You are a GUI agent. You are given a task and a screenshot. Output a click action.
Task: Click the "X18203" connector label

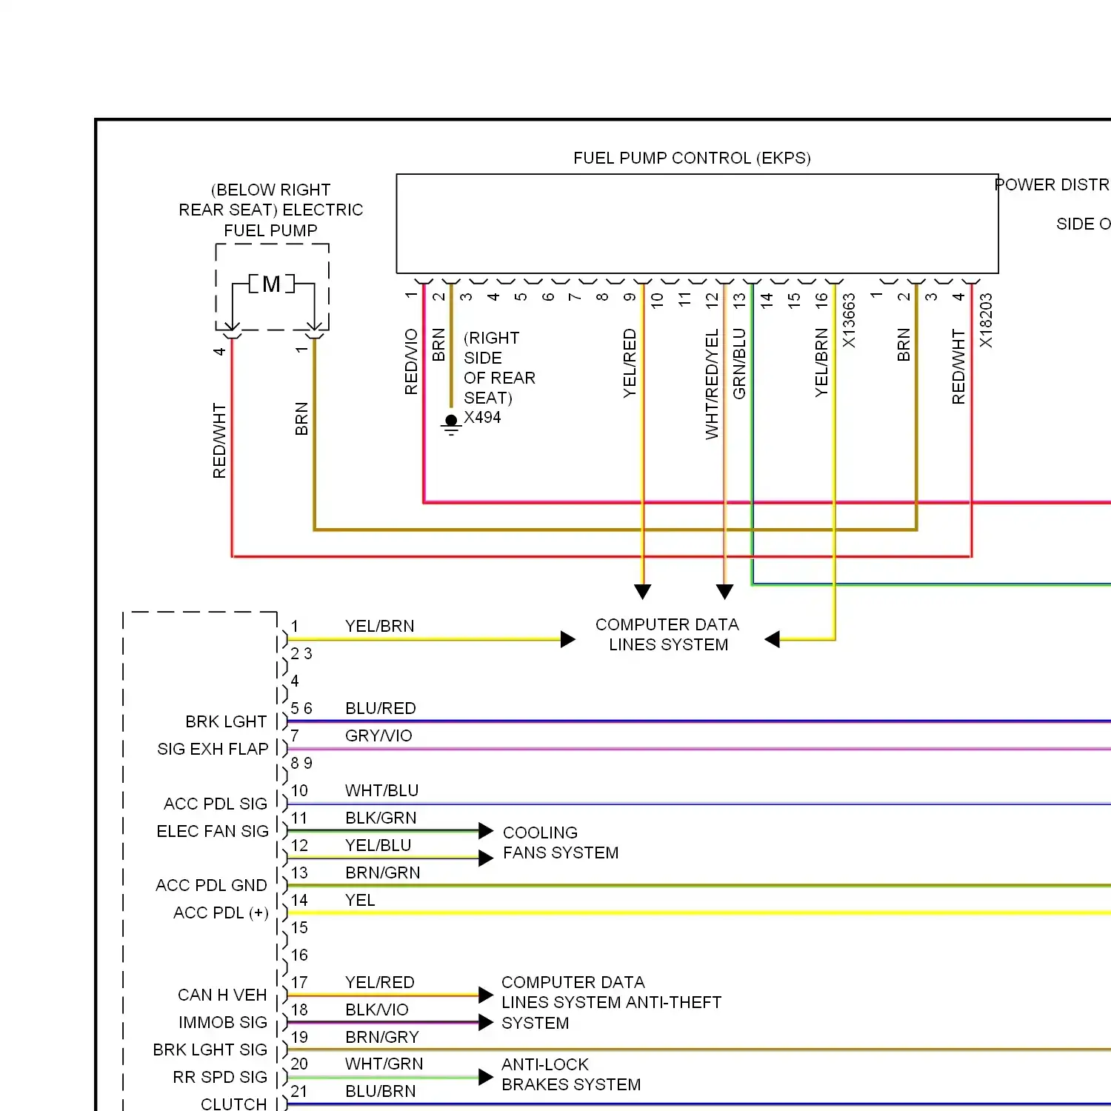tap(986, 321)
